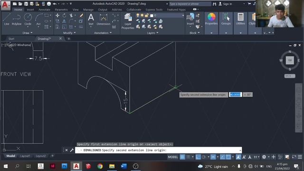
Task: Click the Stretch tool in Modify
Action: point(57,27)
